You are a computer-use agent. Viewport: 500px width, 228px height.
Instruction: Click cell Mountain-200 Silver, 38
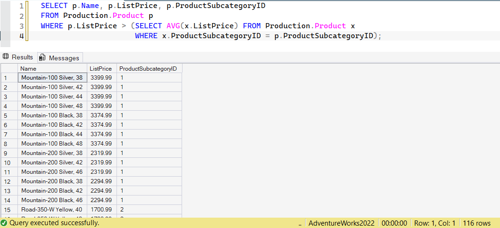[53, 153]
